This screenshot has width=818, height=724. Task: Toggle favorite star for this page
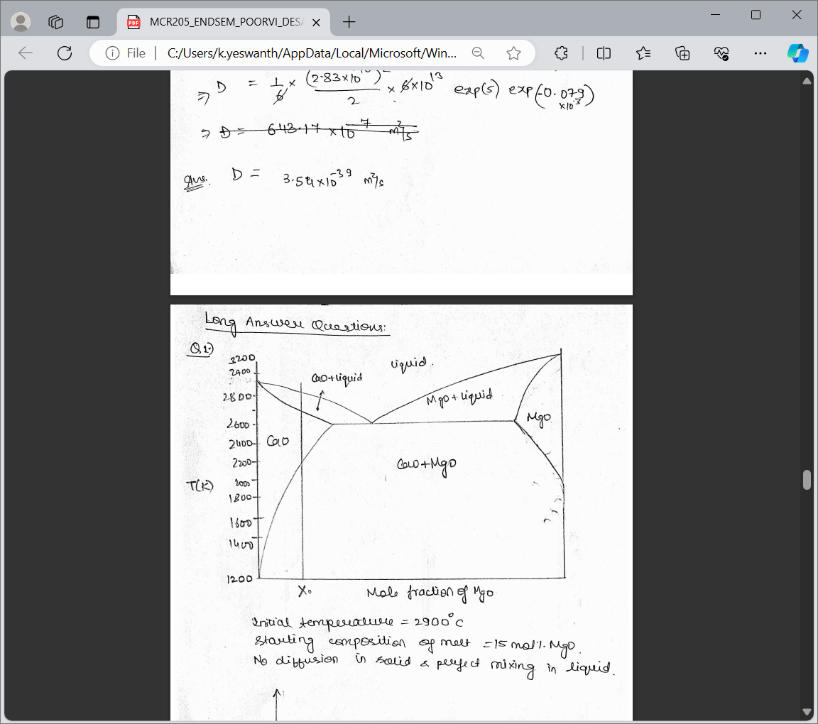[x=513, y=53]
